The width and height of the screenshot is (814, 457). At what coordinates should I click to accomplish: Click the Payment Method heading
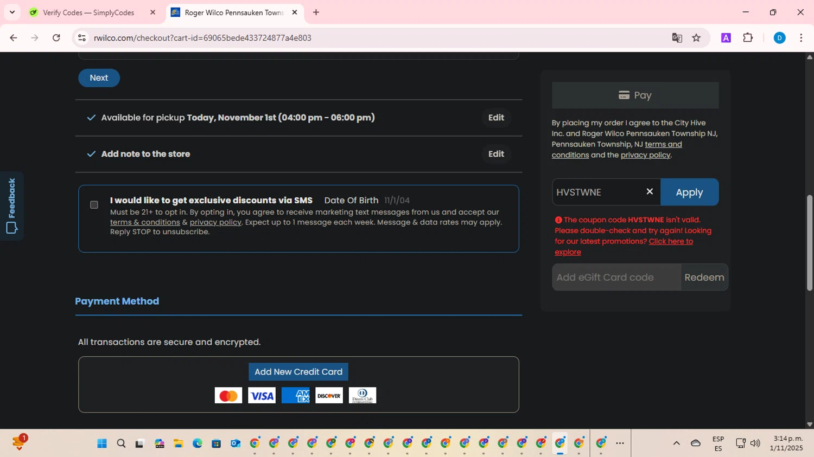pyautogui.click(x=117, y=301)
